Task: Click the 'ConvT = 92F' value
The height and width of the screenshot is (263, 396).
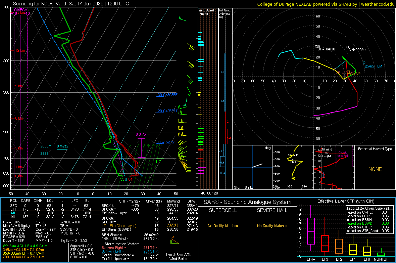Action: pos(46,230)
